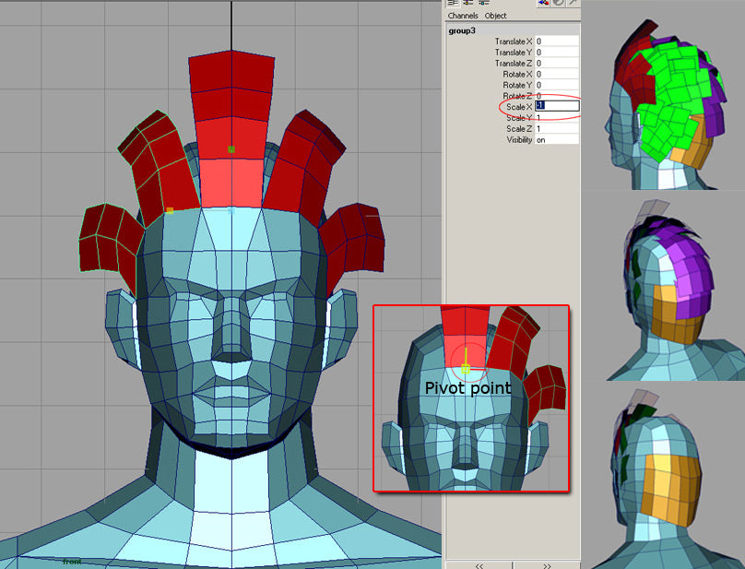
Task: Click the channel box and layer layout icon
Action: click(x=482, y=4)
